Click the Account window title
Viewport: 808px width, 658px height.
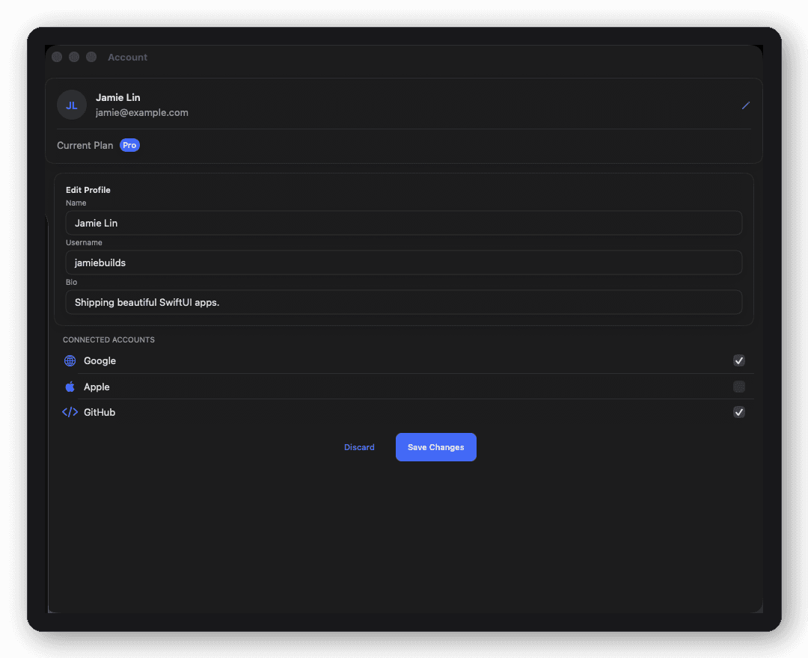pyautogui.click(x=127, y=57)
